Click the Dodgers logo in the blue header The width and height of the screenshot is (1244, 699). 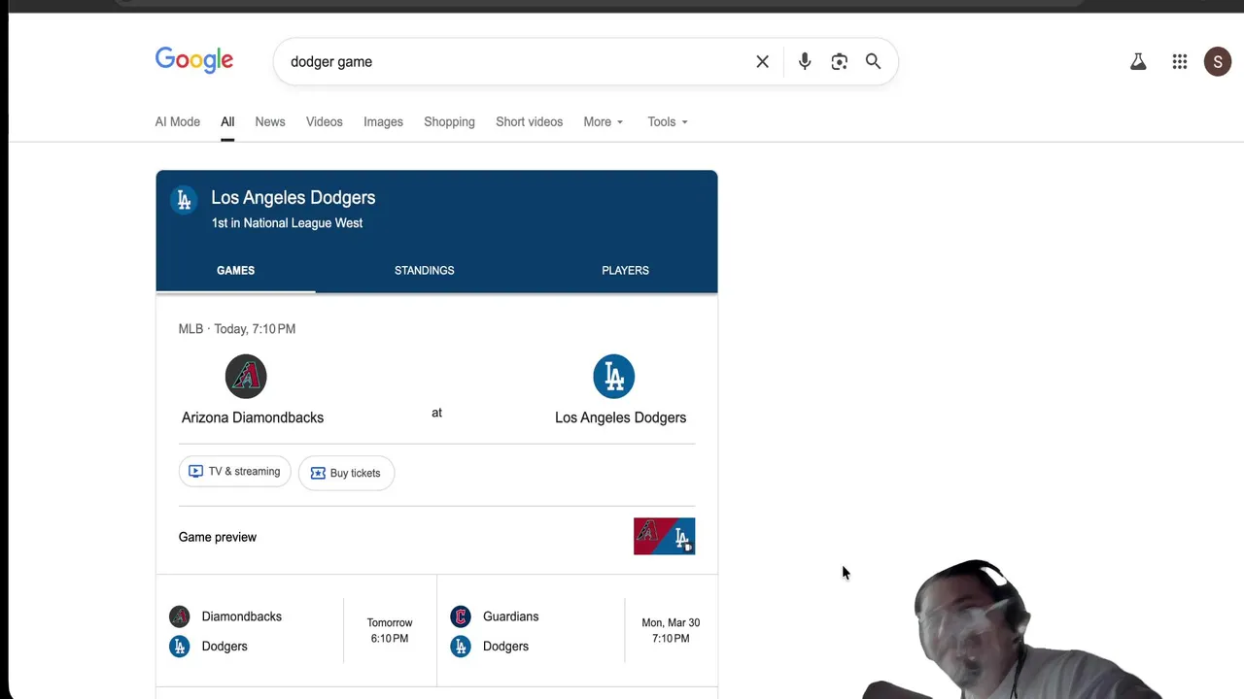pyautogui.click(x=184, y=200)
